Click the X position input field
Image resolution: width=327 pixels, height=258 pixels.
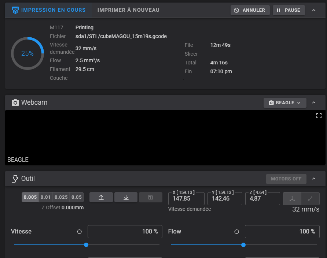[186, 199]
